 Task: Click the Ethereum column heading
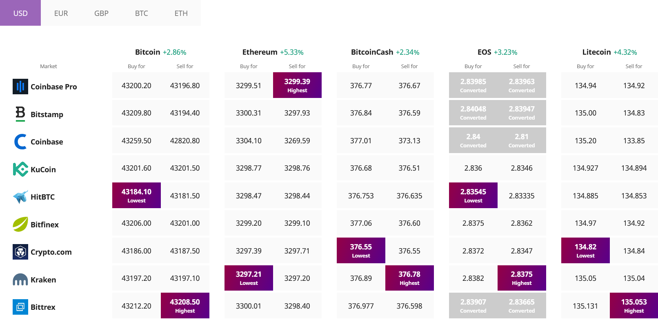260,52
